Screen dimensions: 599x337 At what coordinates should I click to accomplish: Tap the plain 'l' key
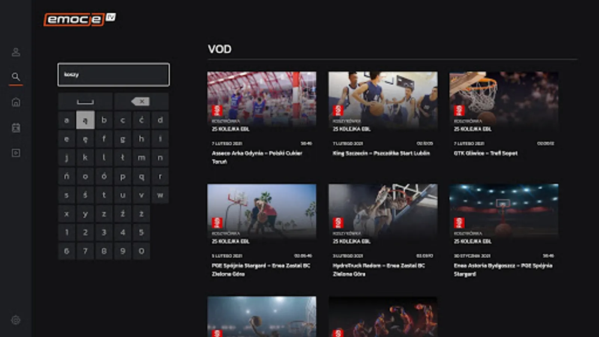click(x=104, y=158)
